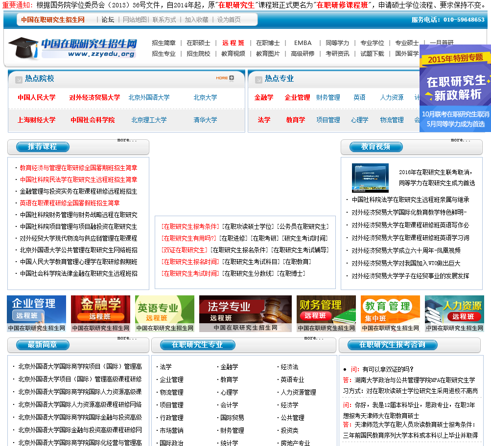Screen dimensions: 491x446
Task: Open 试题下载 navigation item
Action: (372, 53)
